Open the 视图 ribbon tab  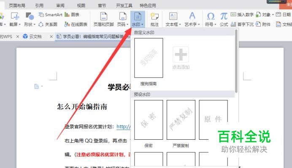[x=81, y=6]
